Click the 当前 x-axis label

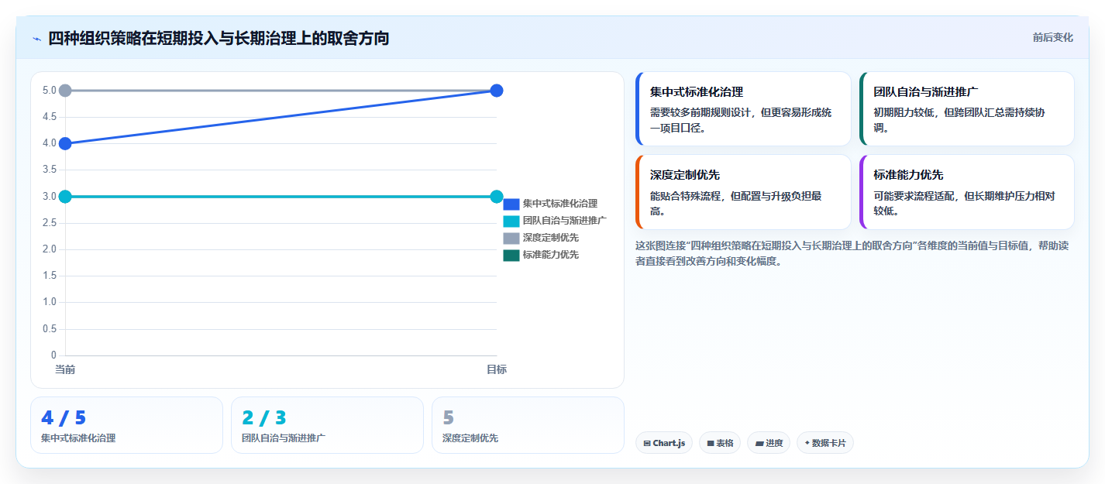(65, 369)
